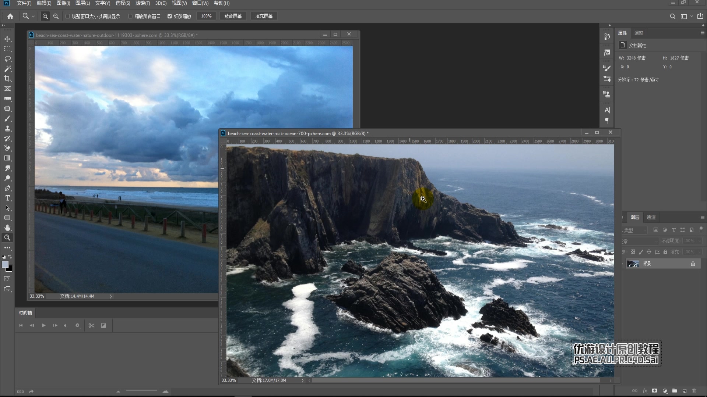The width and height of the screenshot is (707, 397).
Task: Click the 适合屏幕 button
Action: coord(233,16)
